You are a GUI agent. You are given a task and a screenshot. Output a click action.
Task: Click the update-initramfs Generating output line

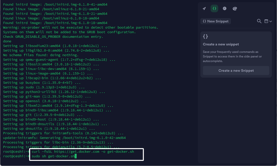point(64,138)
